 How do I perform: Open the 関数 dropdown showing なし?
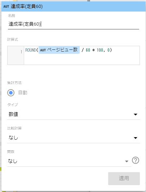[x=69, y=161]
